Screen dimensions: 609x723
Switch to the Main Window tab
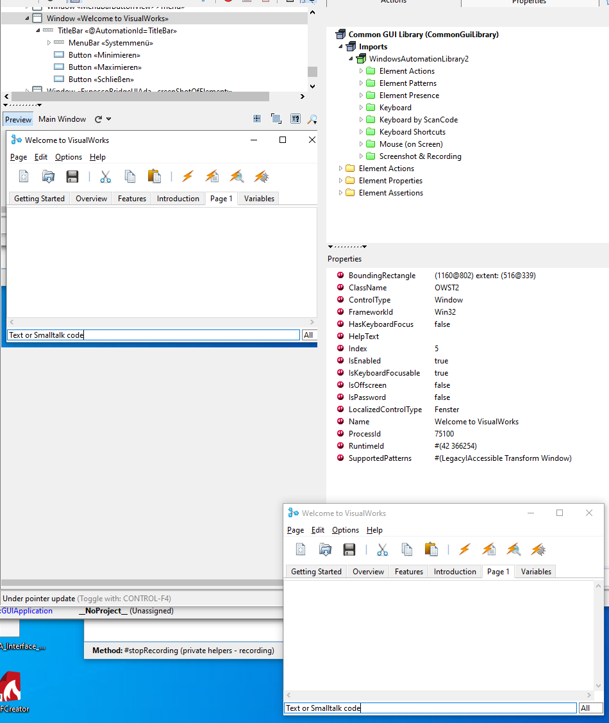click(x=62, y=119)
